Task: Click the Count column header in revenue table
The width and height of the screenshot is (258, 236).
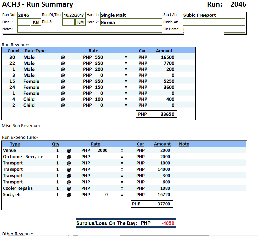Action: click(14, 51)
